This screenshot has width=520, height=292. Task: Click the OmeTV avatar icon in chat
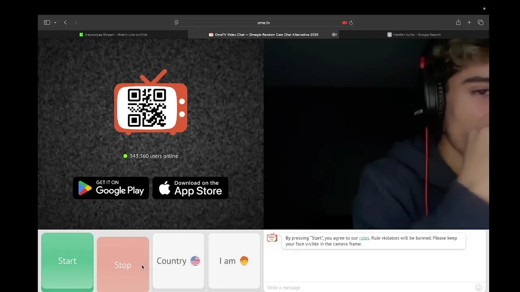pyautogui.click(x=272, y=238)
